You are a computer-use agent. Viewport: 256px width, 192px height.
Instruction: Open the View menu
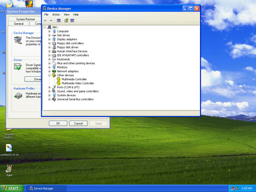[66, 14]
